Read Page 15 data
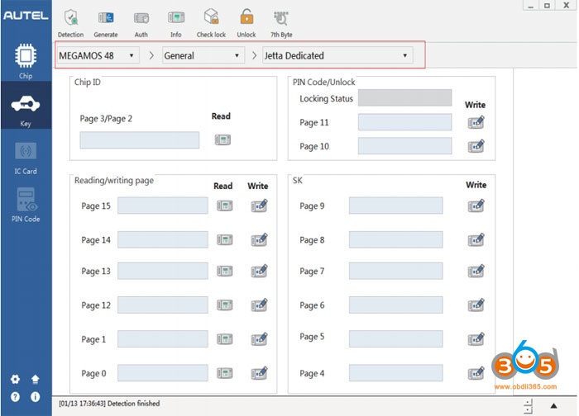579x416 pixels. [x=224, y=206]
